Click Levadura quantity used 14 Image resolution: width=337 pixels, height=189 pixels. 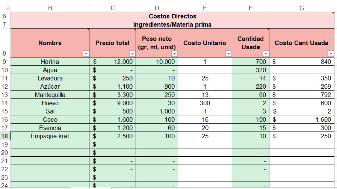tap(251, 78)
